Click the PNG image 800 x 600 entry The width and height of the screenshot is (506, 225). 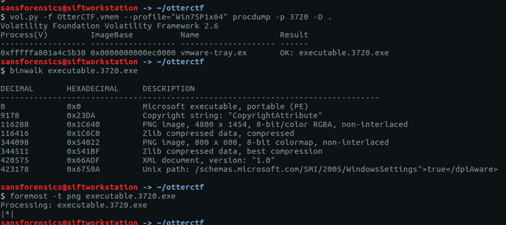(x=265, y=142)
